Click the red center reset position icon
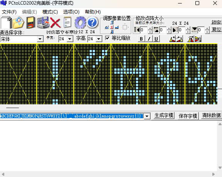The height and width of the screenshot is (177, 222). 112,27
